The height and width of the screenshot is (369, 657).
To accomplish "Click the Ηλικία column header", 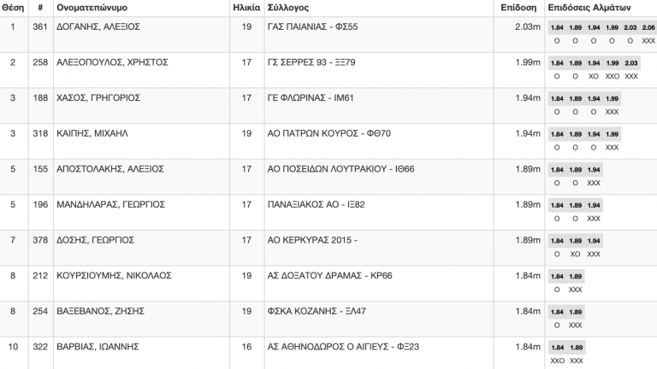I will click(246, 8).
